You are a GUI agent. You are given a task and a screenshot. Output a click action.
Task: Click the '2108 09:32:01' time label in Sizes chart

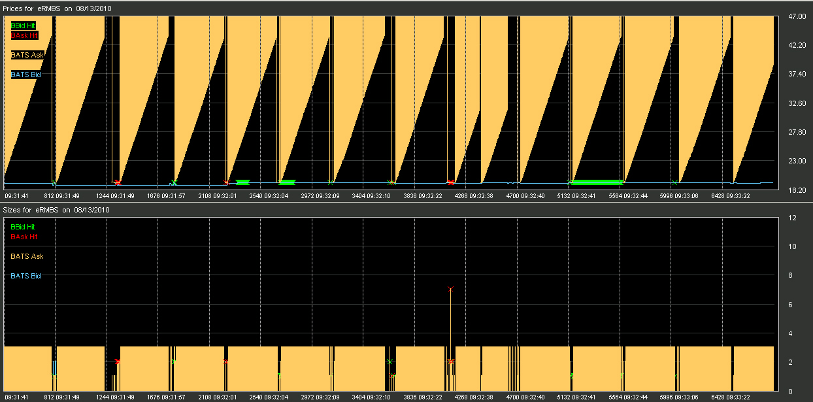pos(218,397)
